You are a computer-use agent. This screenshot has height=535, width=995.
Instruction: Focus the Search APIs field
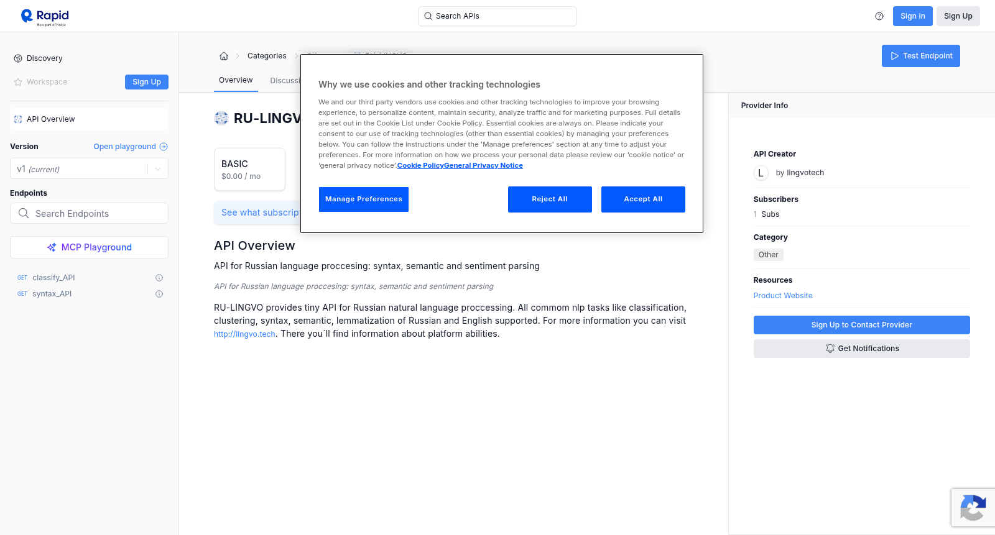point(497,16)
